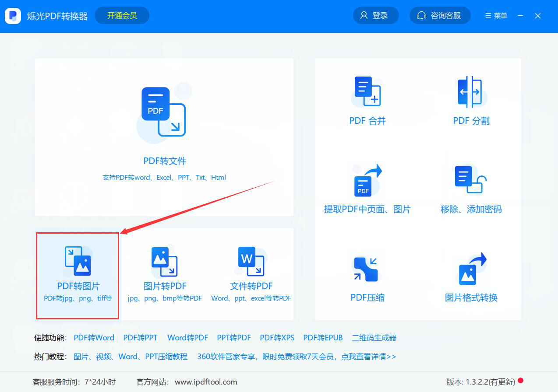
Task: Open the 图片、视频、Word、PPT压缩教程 link
Action: click(131, 357)
